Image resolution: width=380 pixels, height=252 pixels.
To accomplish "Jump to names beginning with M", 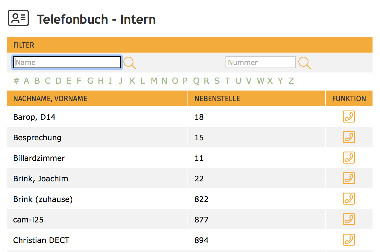I will click(154, 81).
